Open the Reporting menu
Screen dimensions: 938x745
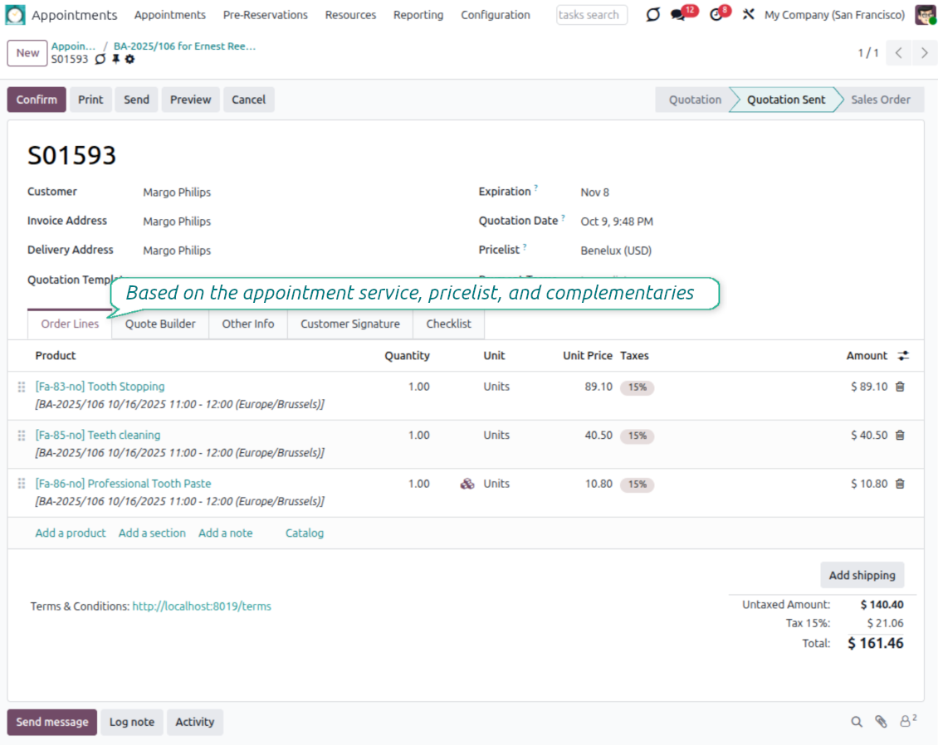click(418, 15)
